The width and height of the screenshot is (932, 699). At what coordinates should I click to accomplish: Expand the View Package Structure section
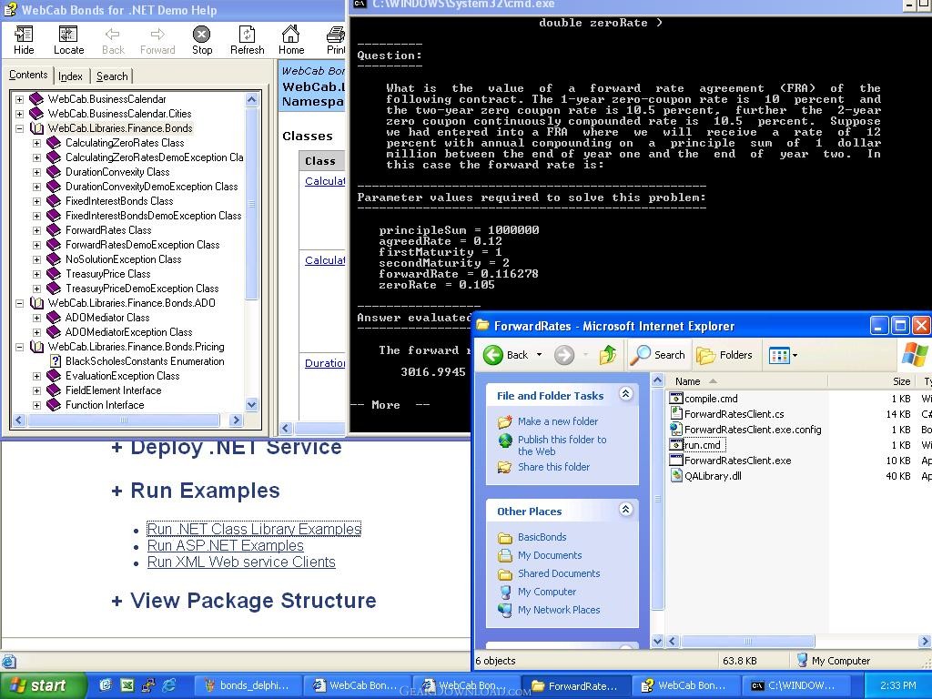coord(244,601)
